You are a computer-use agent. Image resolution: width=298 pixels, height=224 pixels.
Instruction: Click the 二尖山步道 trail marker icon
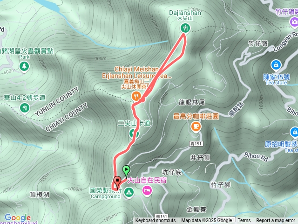point(134,134)
